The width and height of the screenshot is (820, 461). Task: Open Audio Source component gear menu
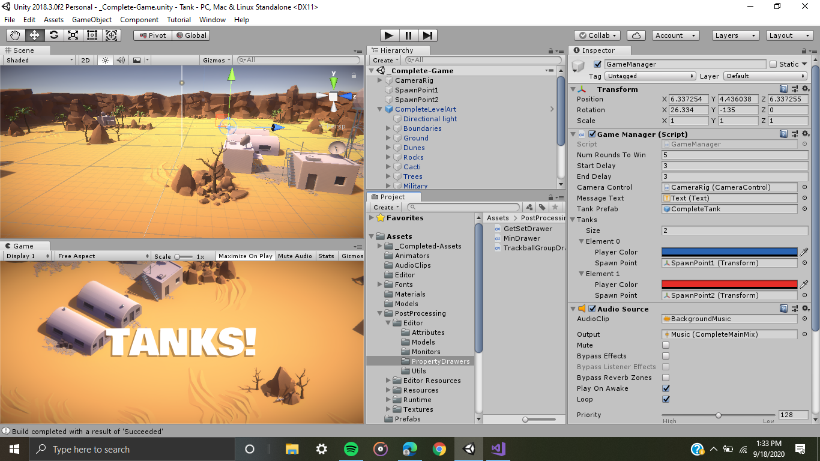coord(806,309)
